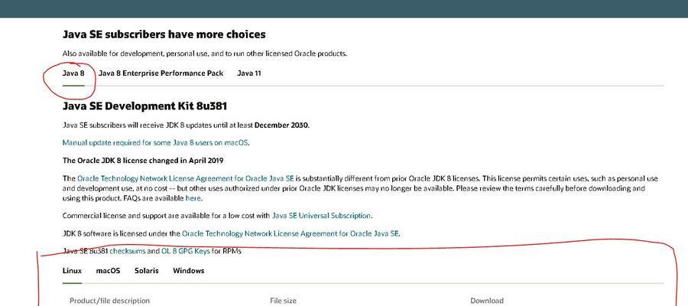The width and height of the screenshot is (688, 306).
Task: Select the Linux platform tab
Action: tap(73, 271)
